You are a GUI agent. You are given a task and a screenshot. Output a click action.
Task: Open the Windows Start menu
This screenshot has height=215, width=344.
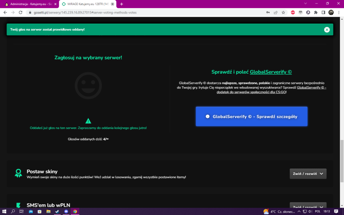point(4,212)
